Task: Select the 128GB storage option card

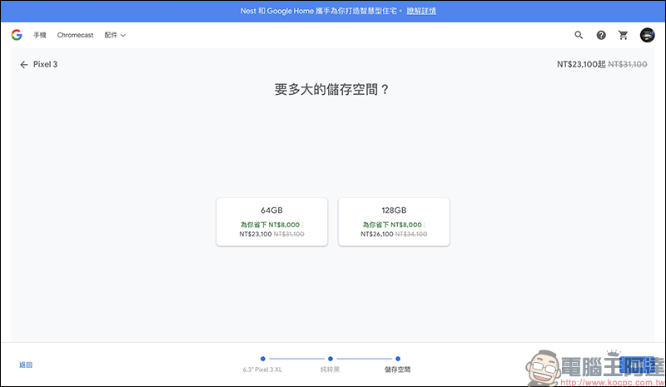Action: [394, 221]
